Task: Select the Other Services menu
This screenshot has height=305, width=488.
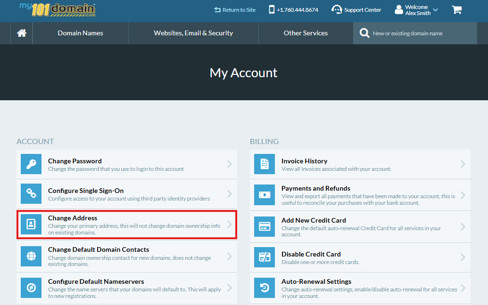Action: click(x=305, y=33)
